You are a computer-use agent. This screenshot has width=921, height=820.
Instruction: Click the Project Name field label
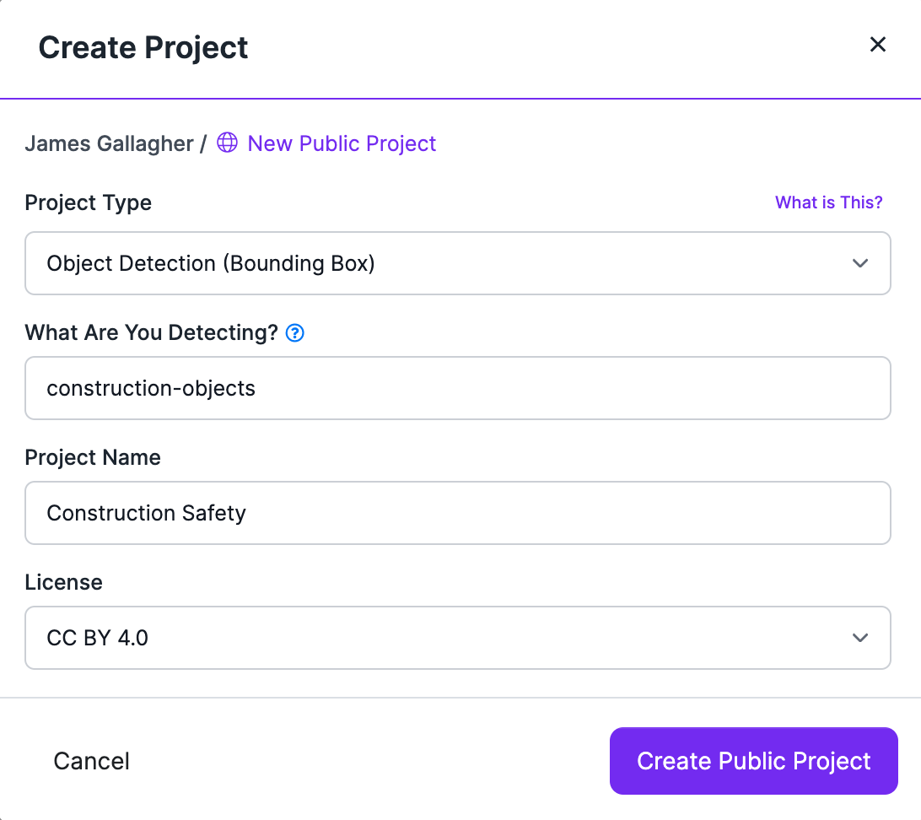(x=93, y=457)
